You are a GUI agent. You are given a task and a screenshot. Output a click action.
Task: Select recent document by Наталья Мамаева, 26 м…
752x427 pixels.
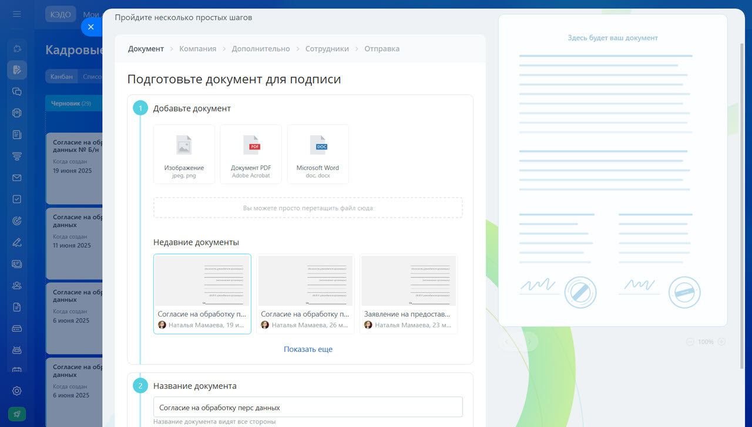[x=305, y=294]
